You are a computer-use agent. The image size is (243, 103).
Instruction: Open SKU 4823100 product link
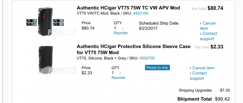click(x=141, y=13)
